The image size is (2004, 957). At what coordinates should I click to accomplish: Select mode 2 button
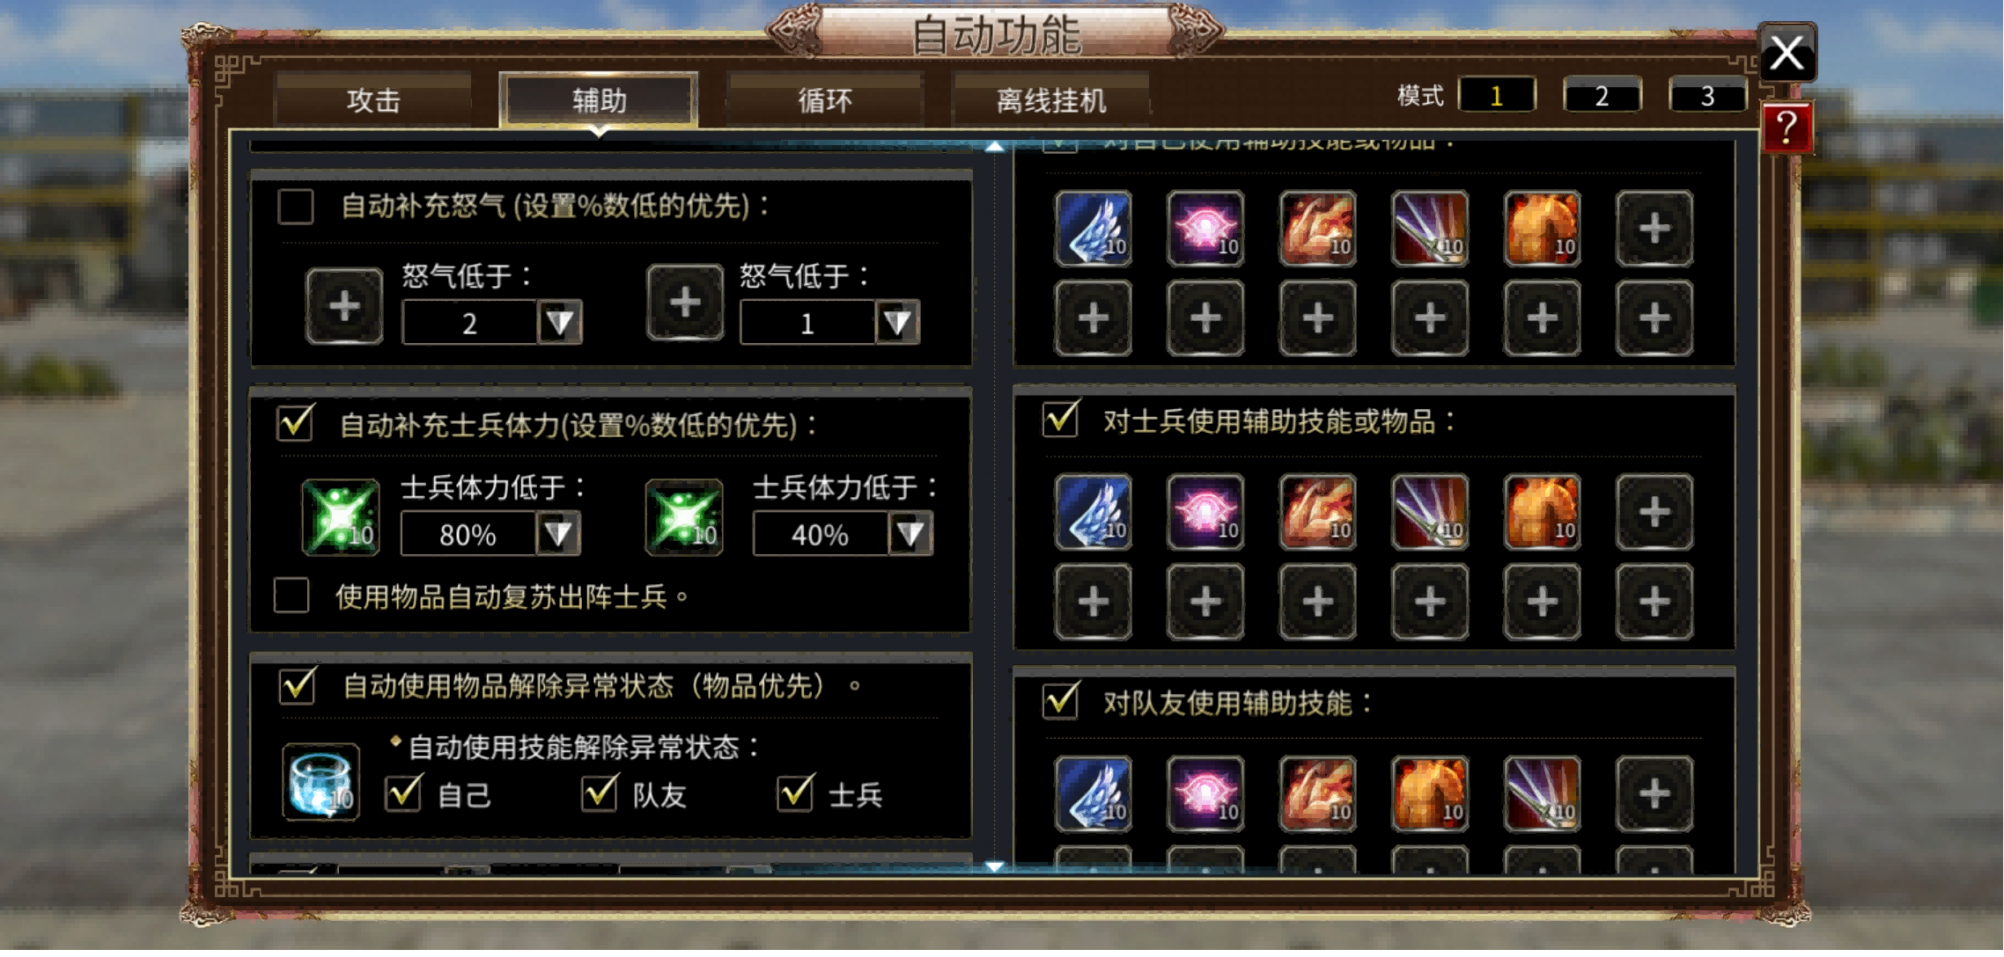pos(1602,96)
